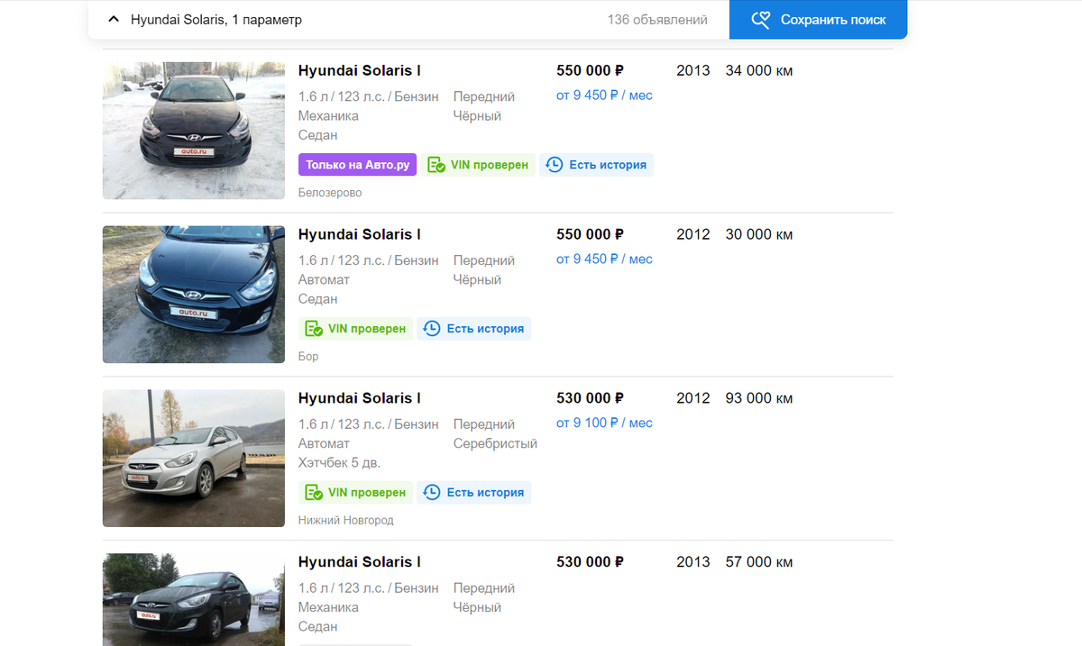Click the Нижний Новгород location text
1082x646 pixels.
[346, 521]
